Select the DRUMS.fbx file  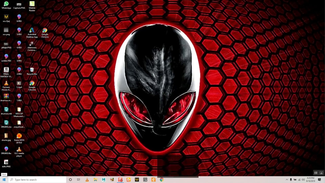6,151
